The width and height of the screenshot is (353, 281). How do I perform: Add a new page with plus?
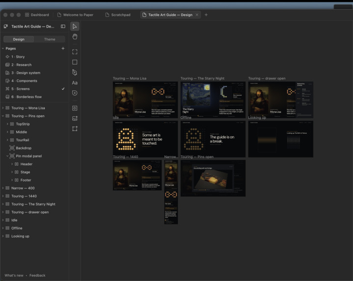pos(63,49)
